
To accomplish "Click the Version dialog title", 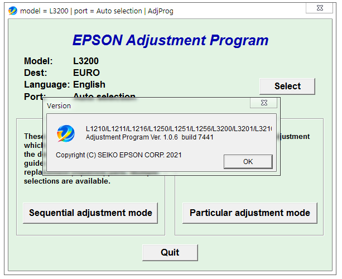I will pos(59,106).
